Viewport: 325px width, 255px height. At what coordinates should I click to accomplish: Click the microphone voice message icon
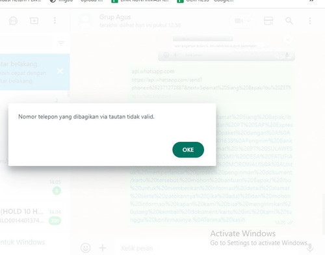pos(310,248)
